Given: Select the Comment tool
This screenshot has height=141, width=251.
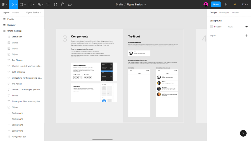Looking at the screenshot, I should click(70, 5).
